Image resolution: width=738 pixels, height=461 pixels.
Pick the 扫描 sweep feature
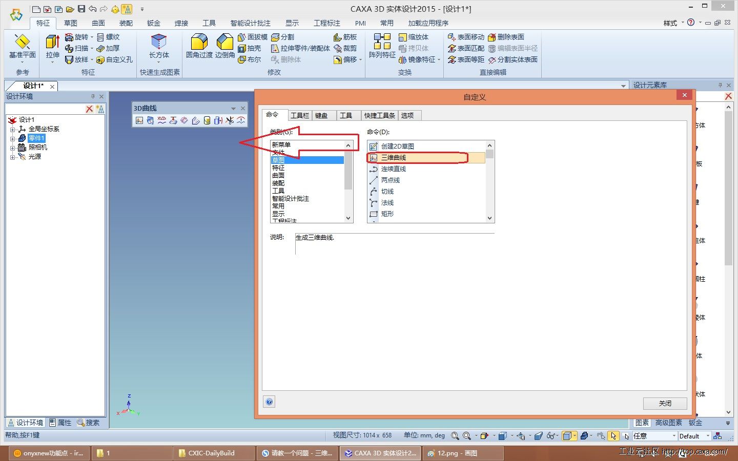pos(77,48)
